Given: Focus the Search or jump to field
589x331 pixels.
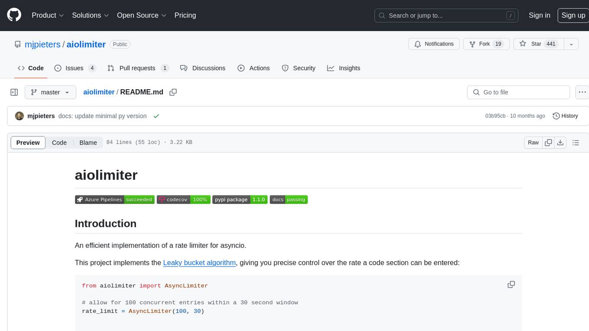Looking at the screenshot, I should tap(447, 16).
